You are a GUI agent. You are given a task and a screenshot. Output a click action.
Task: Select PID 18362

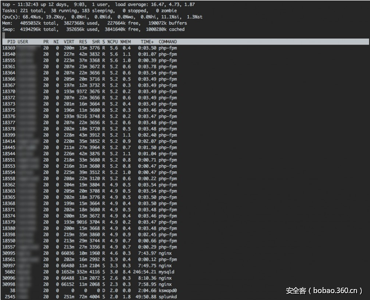[9, 185]
